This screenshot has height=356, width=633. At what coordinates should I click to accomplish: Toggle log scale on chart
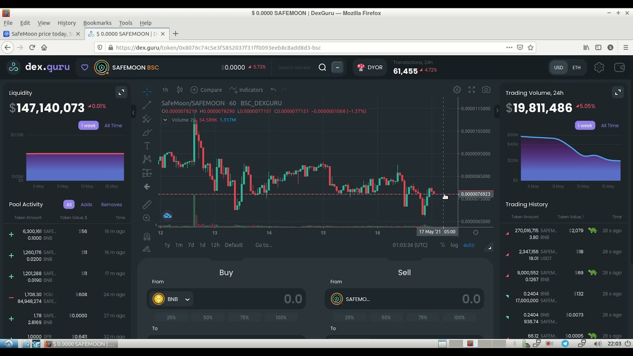[454, 245]
